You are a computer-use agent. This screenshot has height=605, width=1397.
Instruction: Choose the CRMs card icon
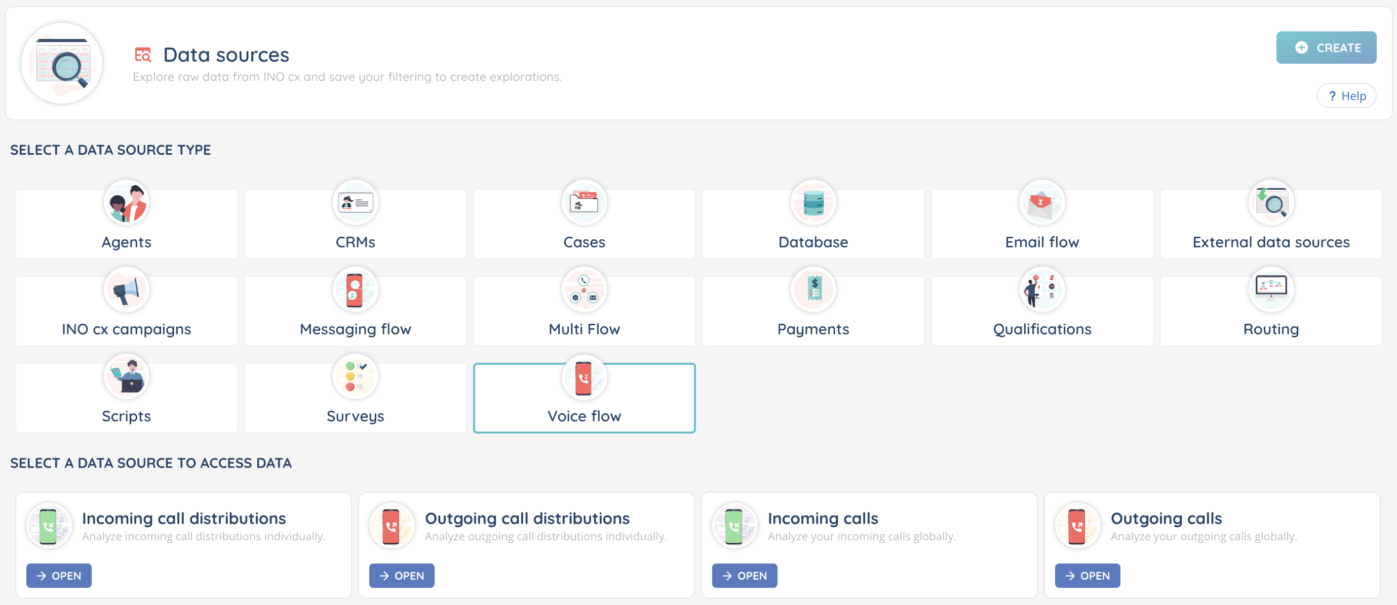355,203
